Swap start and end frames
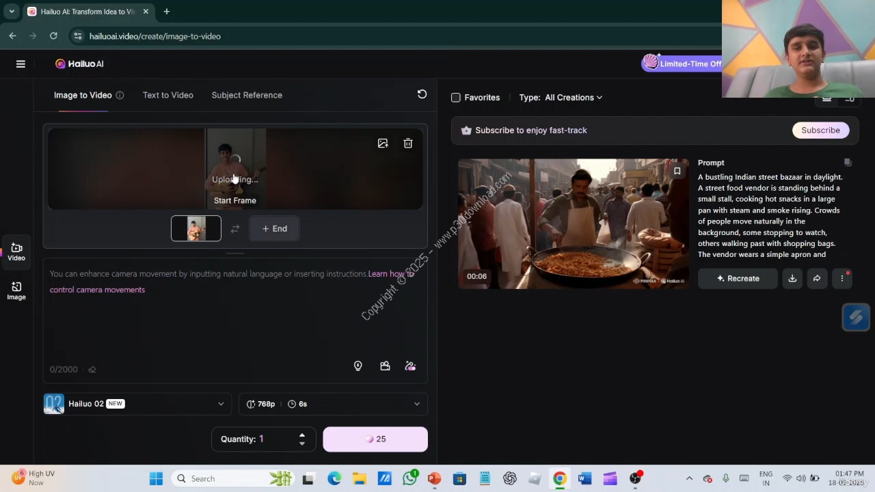This screenshot has width=875, height=492. point(235,229)
